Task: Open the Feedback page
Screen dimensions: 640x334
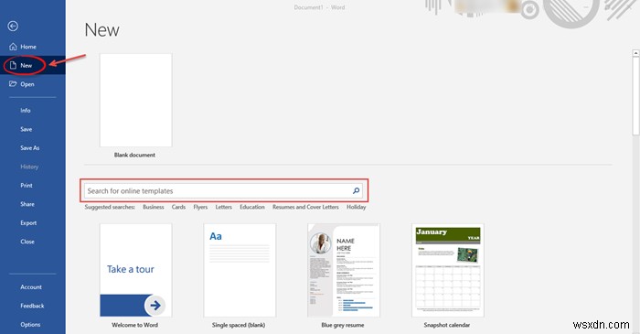Action: coord(32,306)
